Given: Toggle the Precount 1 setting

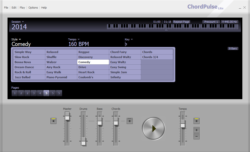Looking at the screenshot, I should coord(211,22).
